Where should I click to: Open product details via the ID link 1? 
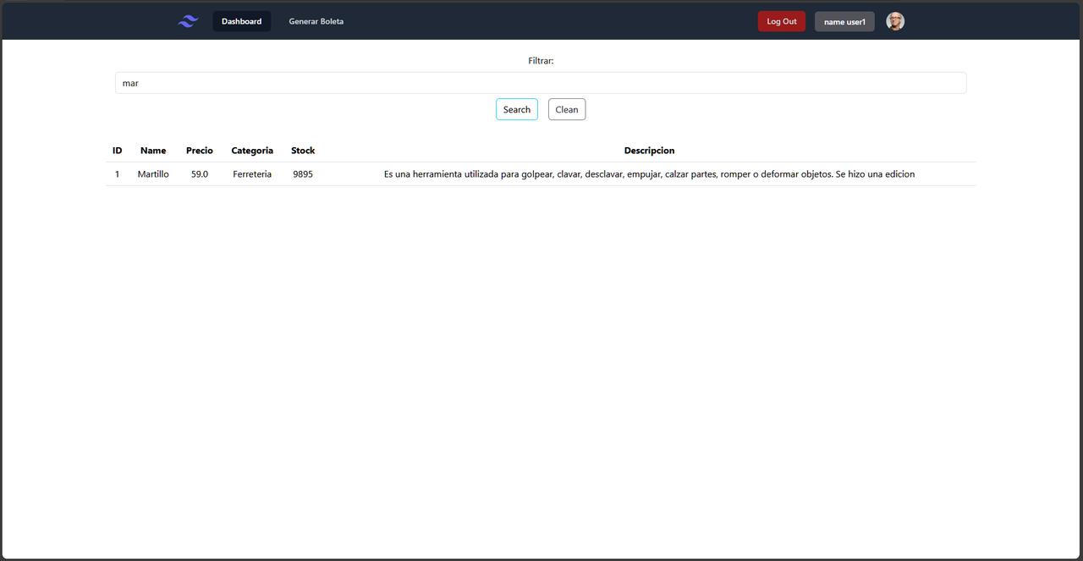point(117,173)
